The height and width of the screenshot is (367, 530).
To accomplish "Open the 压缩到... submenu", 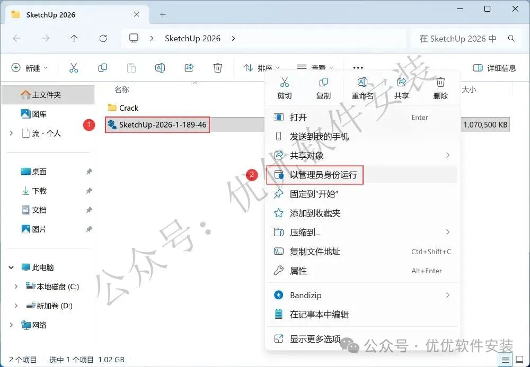I will (362, 232).
